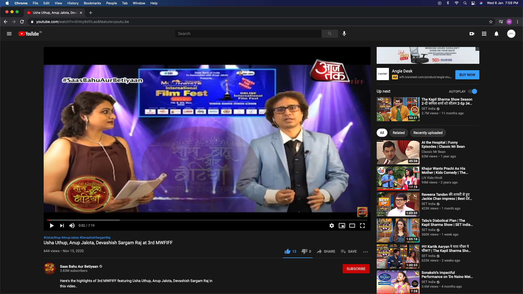
Task: Open player settings gear
Action: 332,226
